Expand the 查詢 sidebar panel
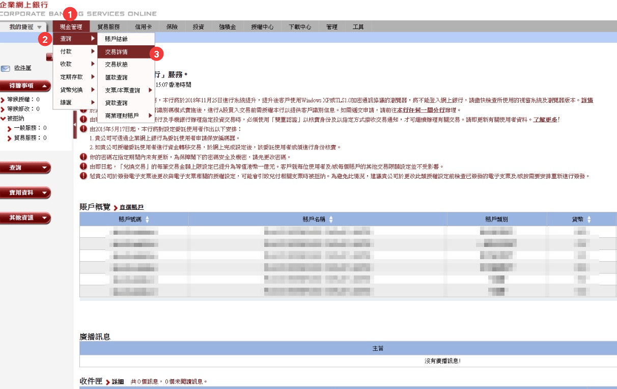617x389 pixels. pyautogui.click(x=44, y=168)
